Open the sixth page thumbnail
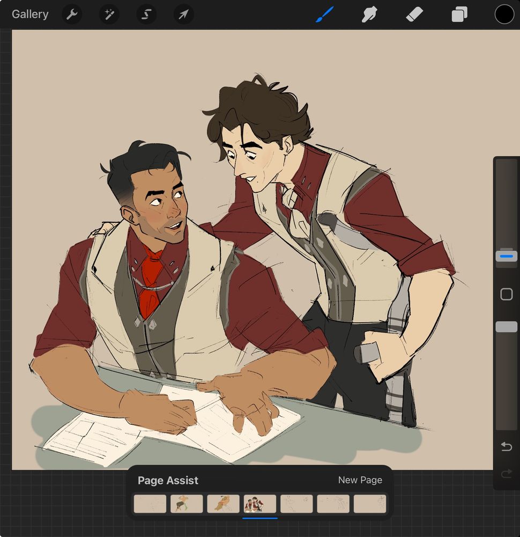Image resolution: width=520 pixels, height=537 pixels. pyautogui.click(x=333, y=504)
